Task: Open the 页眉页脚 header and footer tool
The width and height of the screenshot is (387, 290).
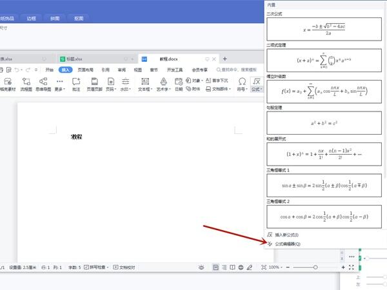Action: coord(94,84)
